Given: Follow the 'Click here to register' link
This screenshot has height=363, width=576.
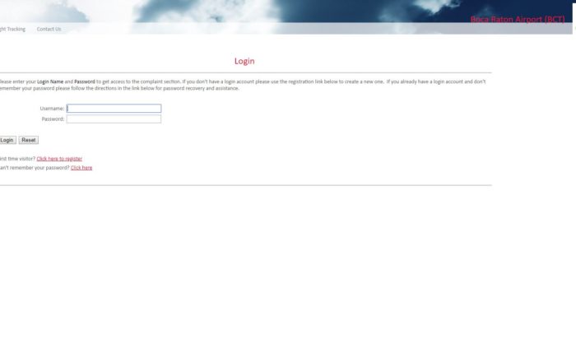Looking at the screenshot, I should tap(59, 159).
